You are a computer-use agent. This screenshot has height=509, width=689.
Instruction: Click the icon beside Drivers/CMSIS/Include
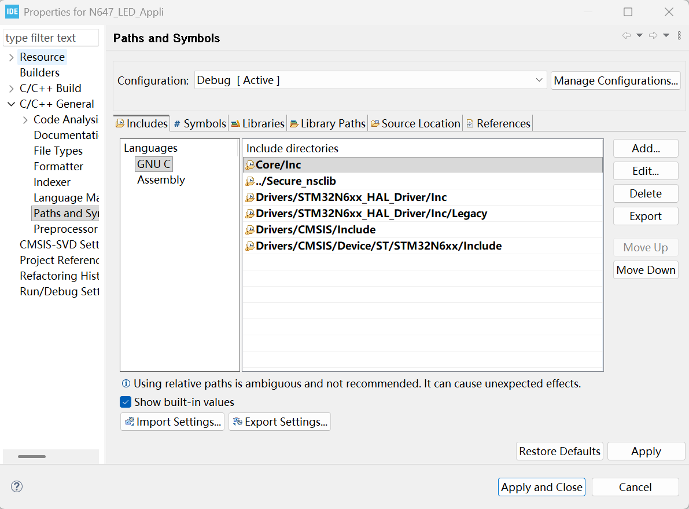coord(249,230)
